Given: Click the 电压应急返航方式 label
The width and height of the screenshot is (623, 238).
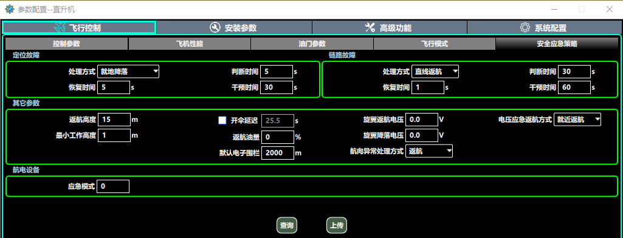Looking at the screenshot, I should 525,120.
